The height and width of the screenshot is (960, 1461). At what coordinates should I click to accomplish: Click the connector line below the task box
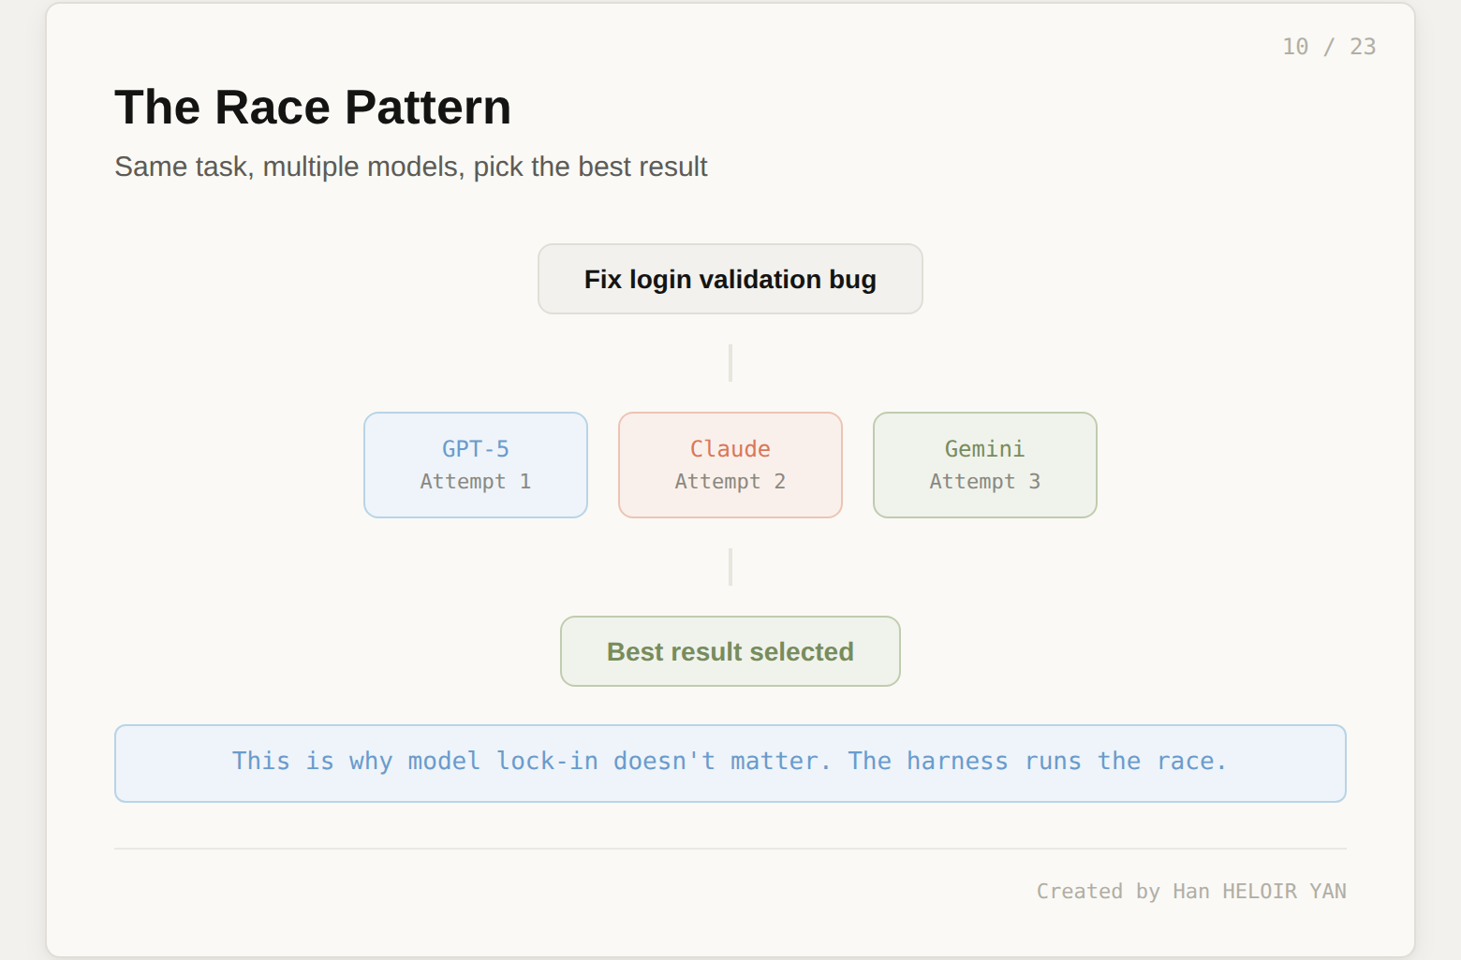(x=730, y=363)
